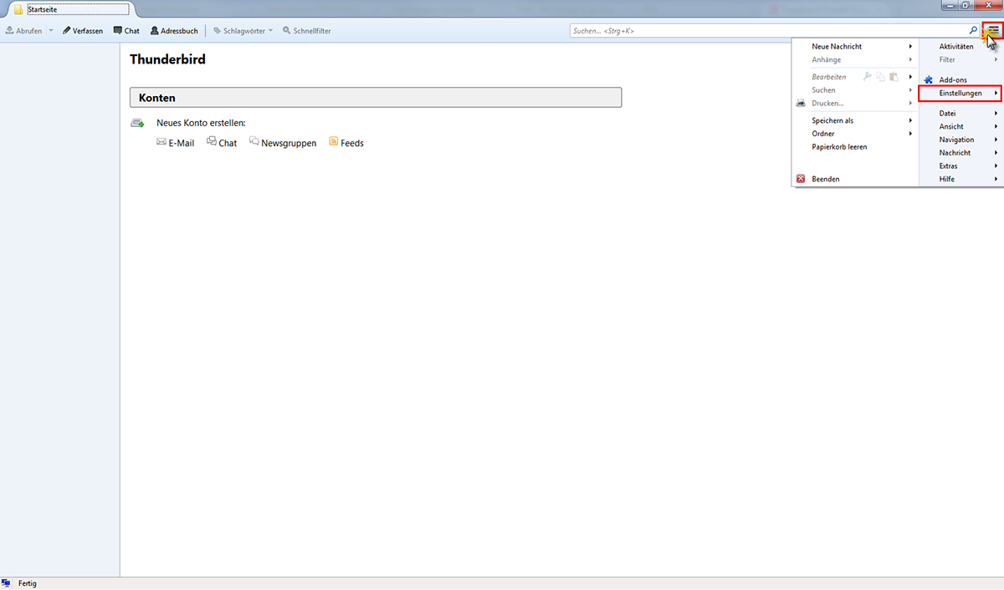Image resolution: width=1004 pixels, height=590 pixels.
Task: Click the network status icon in status bar
Action: click(x=7, y=582)
